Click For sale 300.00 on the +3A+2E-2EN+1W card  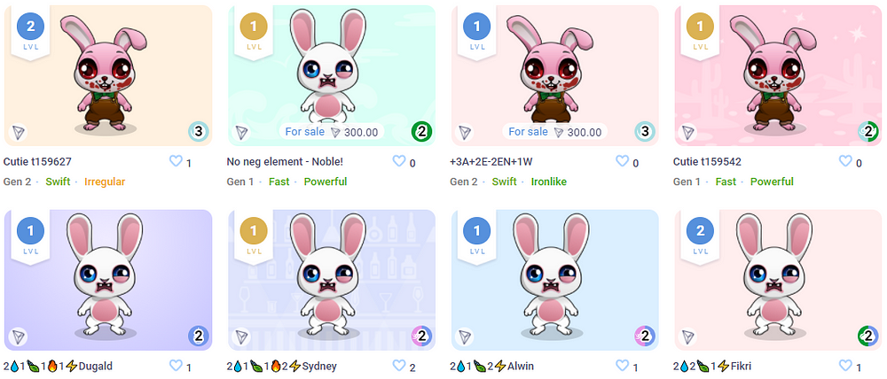tap(555, 132)
